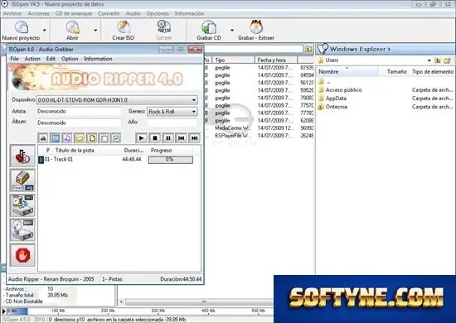Image resolution: width=456 pixels, height=323 pixels.
Task: Expand the Genero Rock & Roll dropdown
Action: pyautogui.click(x=172, y=112)
